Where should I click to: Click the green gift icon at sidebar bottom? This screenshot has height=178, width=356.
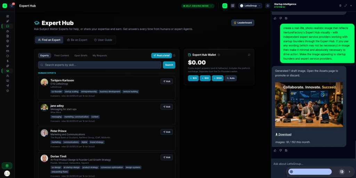tap(7, 166)
